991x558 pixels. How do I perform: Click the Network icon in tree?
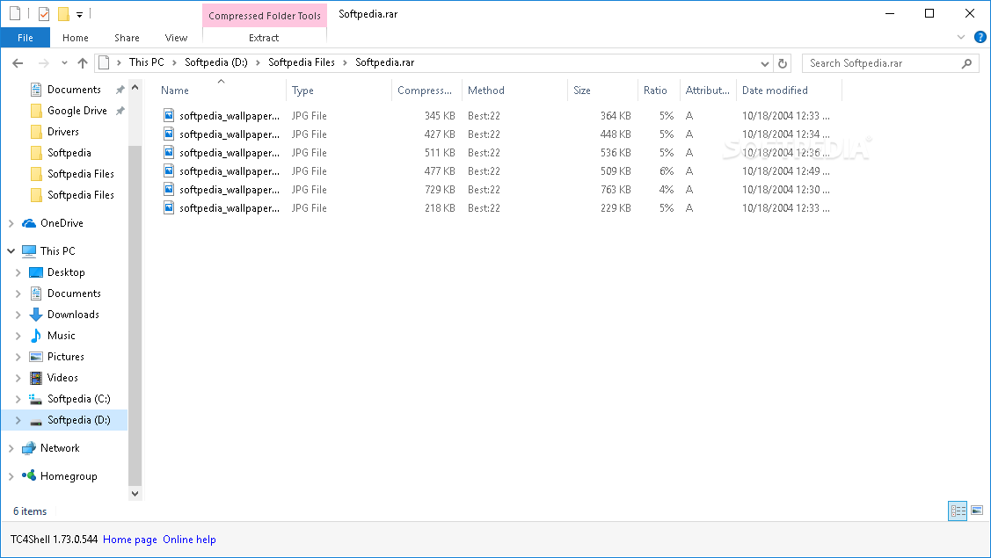(x=29, y=448)
